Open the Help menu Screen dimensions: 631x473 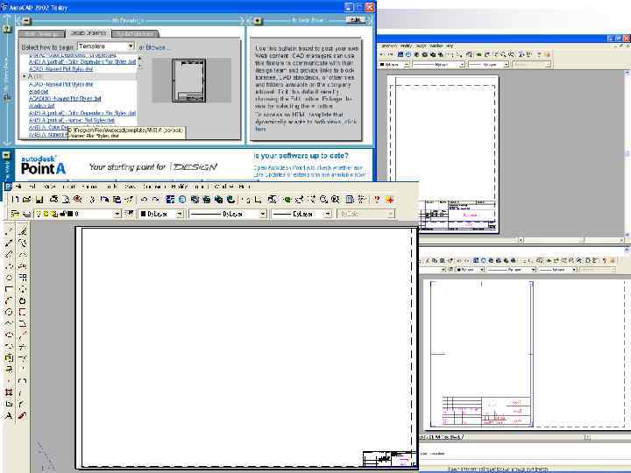[x=245, y=187]
